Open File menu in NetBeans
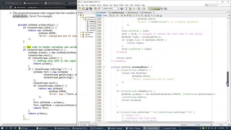 pyautogui.click(x=79, y=5)
